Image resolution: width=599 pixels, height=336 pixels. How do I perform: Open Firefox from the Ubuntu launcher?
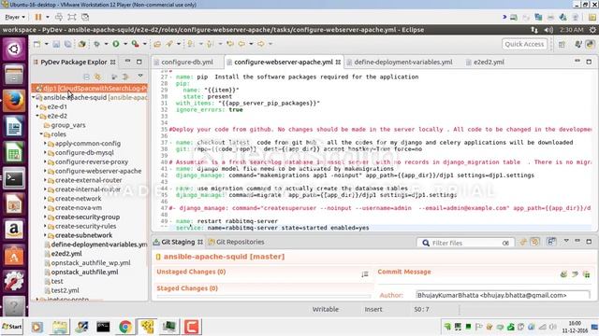coord(14,101)
